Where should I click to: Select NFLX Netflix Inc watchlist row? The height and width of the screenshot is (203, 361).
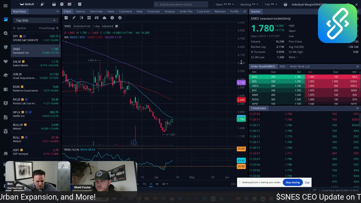tap(36, 114)
